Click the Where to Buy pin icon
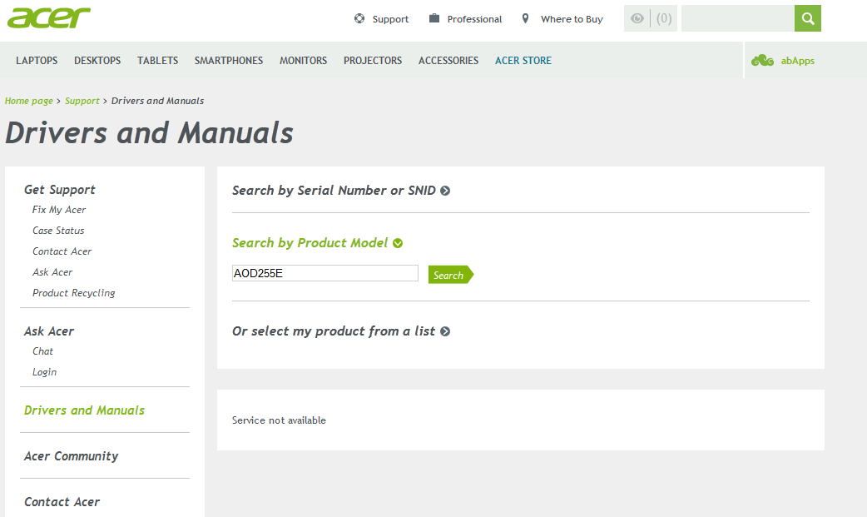Image resolution: width=867 pixels, height=517 pixels. coord(525,18)
